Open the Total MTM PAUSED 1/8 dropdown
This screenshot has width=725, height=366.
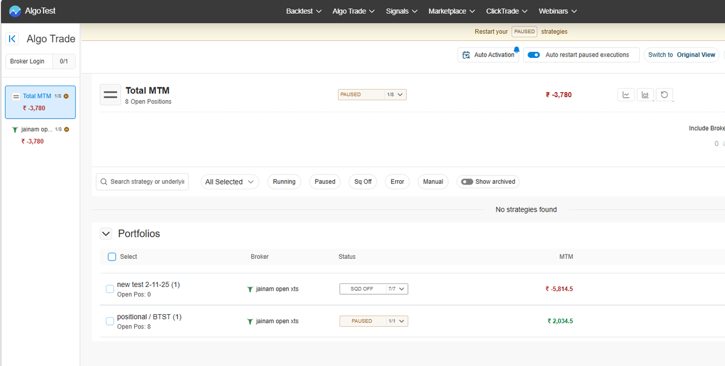372,95
